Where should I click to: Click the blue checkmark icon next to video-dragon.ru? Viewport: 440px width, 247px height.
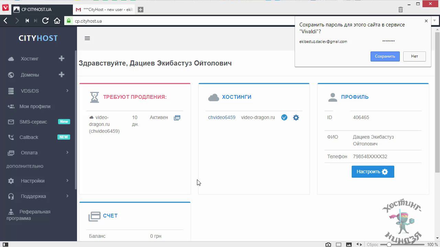[x=284, y=117]
